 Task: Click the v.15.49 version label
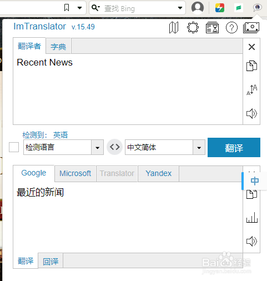(x=83, y=27)
